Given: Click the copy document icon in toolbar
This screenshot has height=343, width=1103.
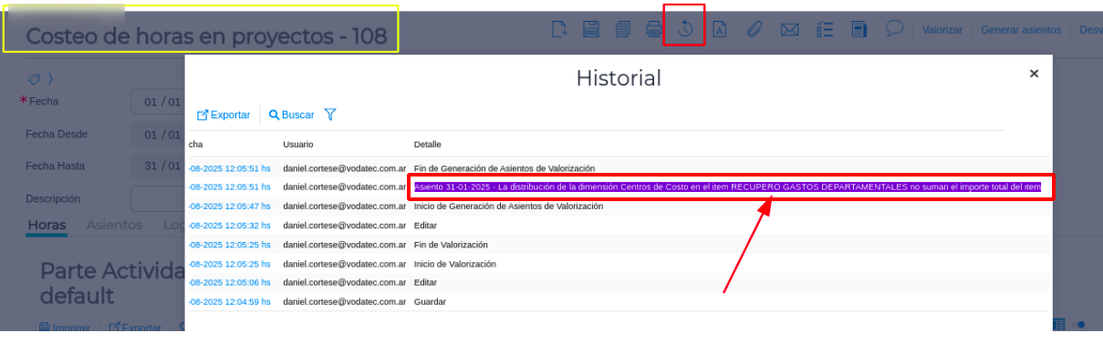Looking at the screenshot, I should [x=623, y=29].
